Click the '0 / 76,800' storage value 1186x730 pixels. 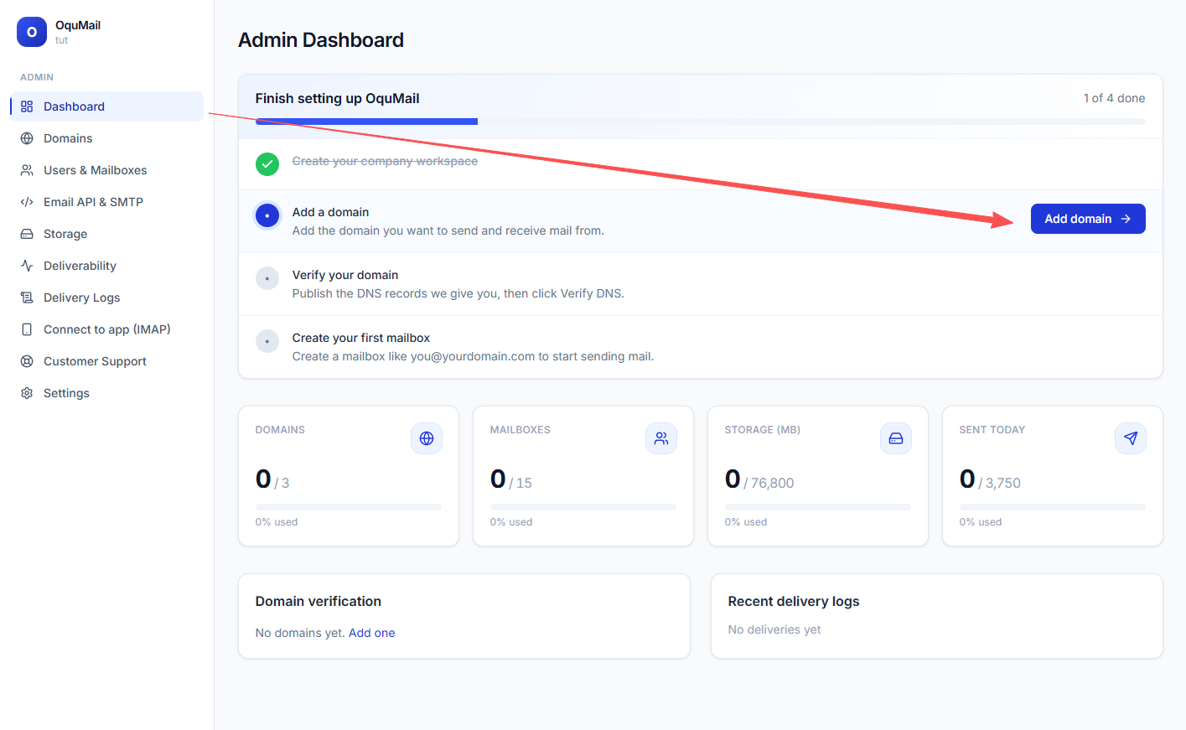click(x=759, y=479)
